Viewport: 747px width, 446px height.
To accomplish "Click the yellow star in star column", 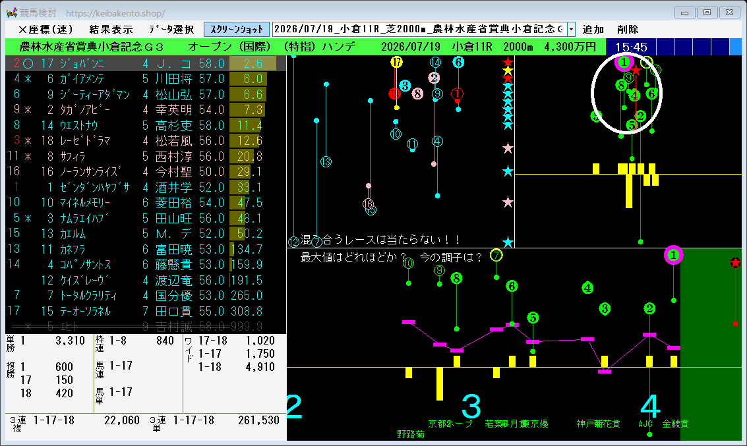I will pyautogui.click(x=508, y=70).
